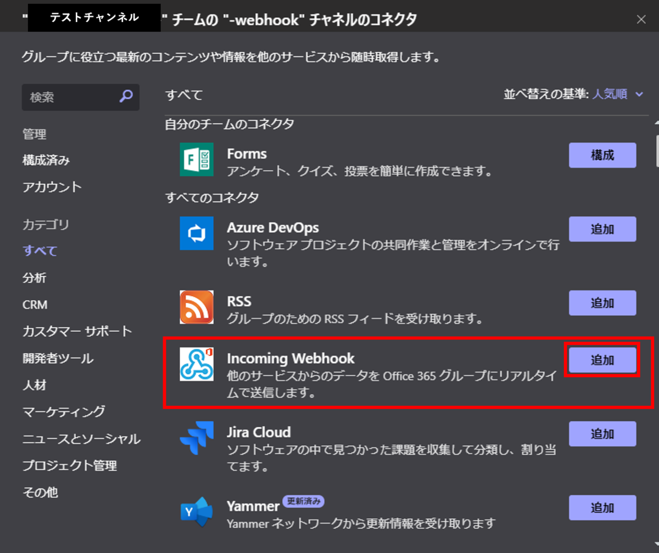This screenshot has height=553, width=659.
Task: Click the Forms アンケート description text
Action: [x=359, y=171]
